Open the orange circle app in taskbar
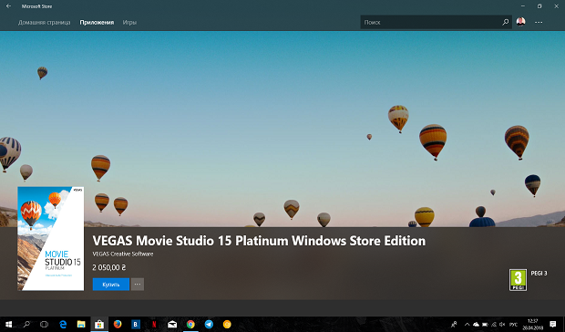565x332 pixels. (x=227, y=325)
